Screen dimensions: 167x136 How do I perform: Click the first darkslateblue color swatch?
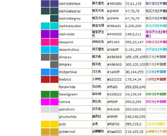tap(45, 4)
